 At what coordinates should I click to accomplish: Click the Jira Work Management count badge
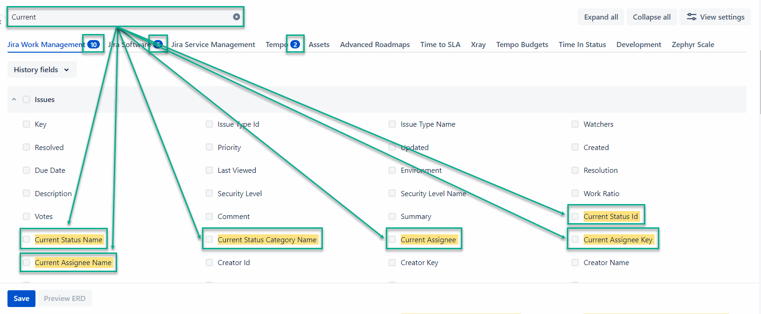point(93,44)
